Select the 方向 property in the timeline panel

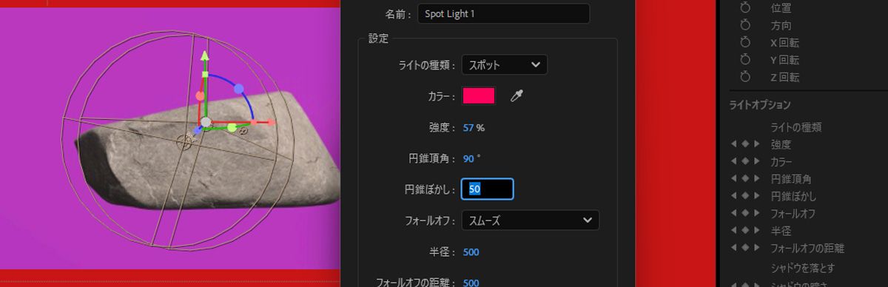click(x=781, y=25)
